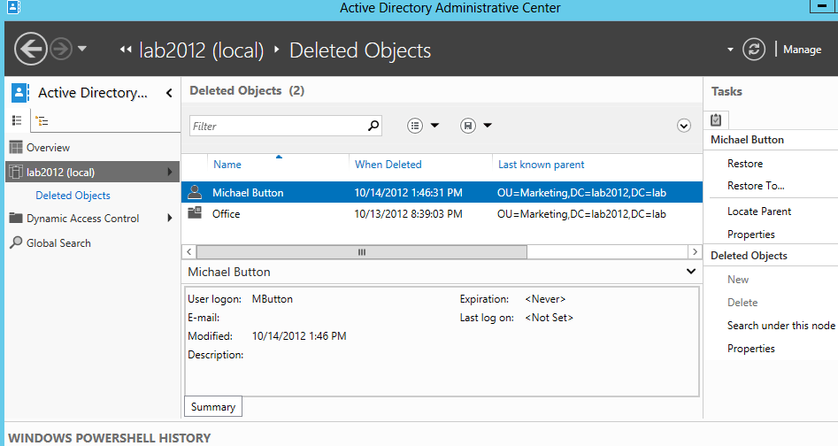Image resolution: width=838 pixels, height=446 pixels.
Task: Click the Filter input field
Action: click(x=278, y=127)
